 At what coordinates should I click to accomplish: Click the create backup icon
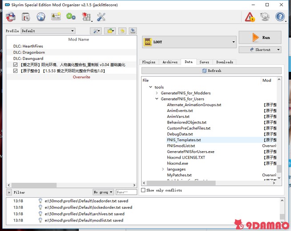click(133, 31)
